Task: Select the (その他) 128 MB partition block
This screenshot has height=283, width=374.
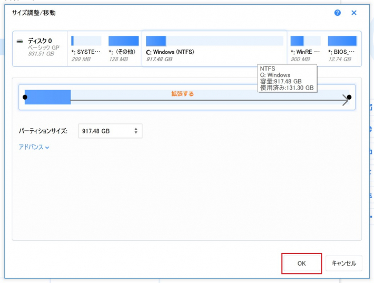Action: click(123, 48)
